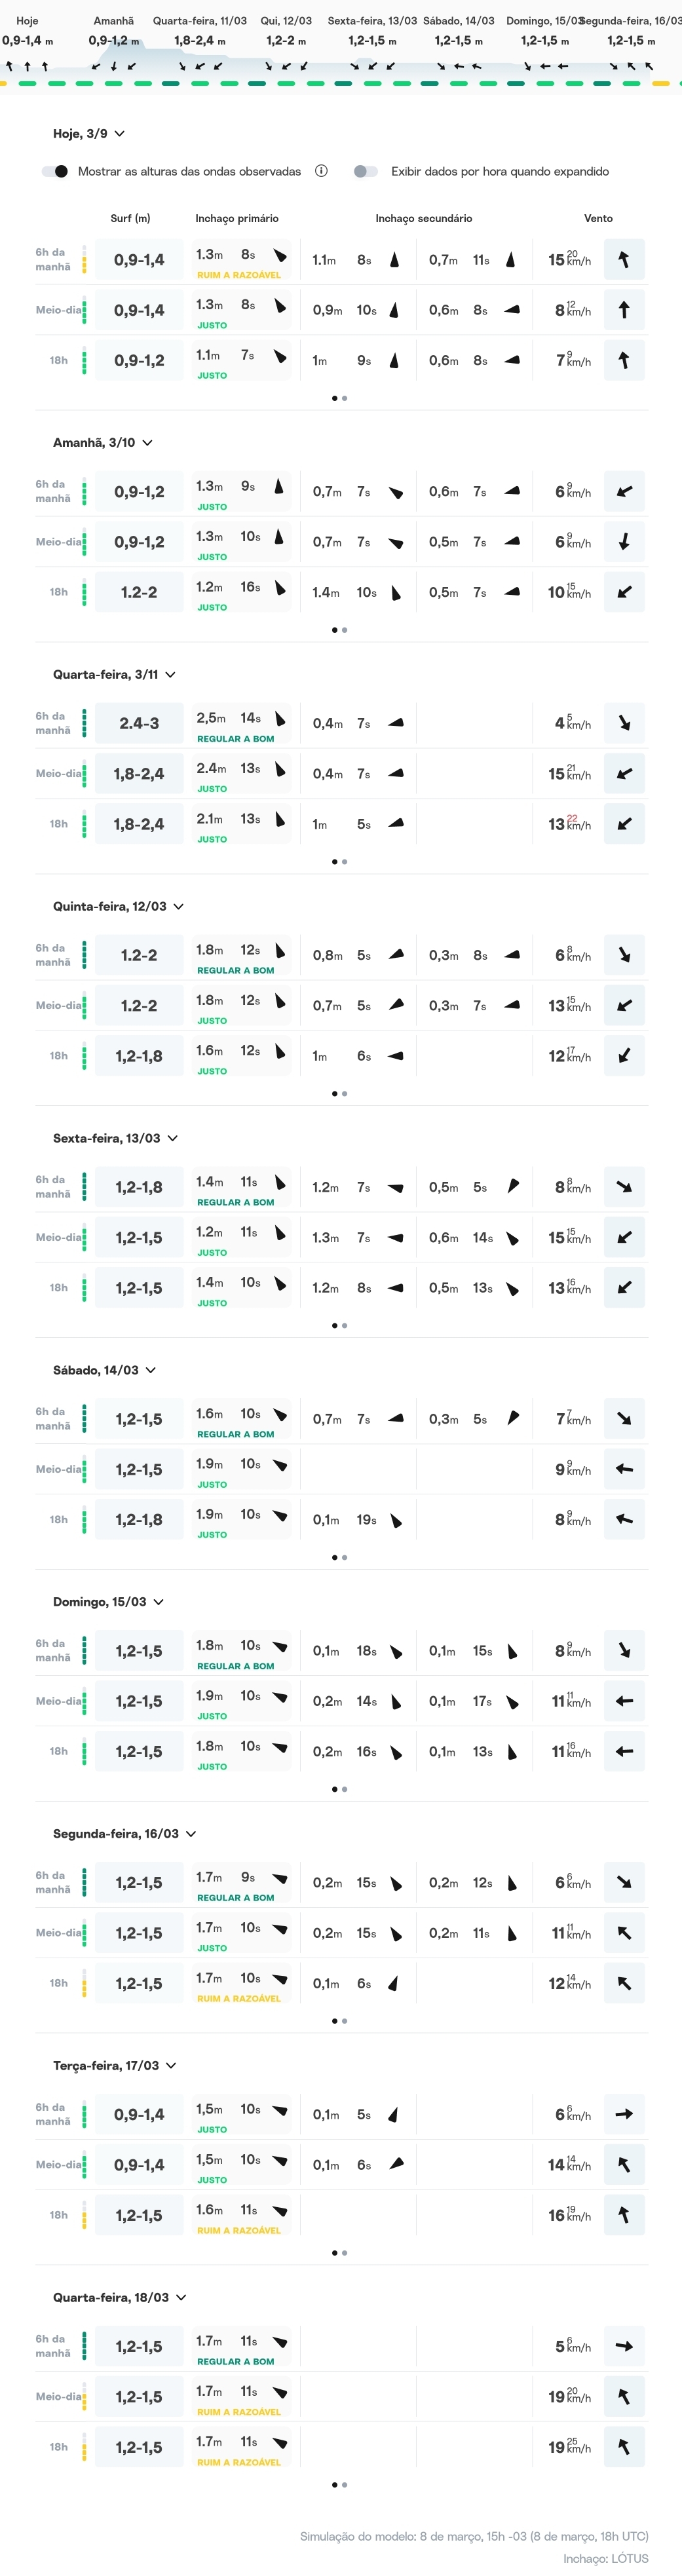Click the info icon beside observed wave heights
682x2576 pixels.
pyautogui.click(x=321, y=171)
